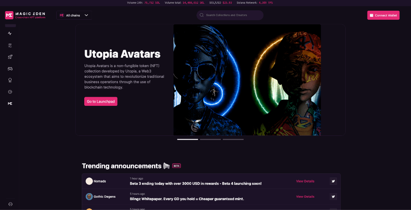Open the gamepad icon in sidebar
Screen dimensions: 411x210
[x=10, y=69]
